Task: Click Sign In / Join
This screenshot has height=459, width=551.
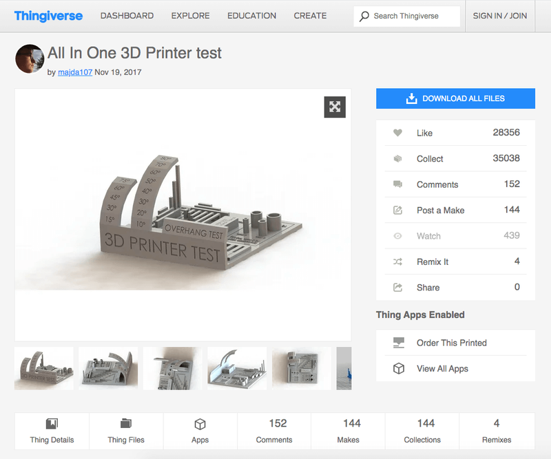Action: 499,16
